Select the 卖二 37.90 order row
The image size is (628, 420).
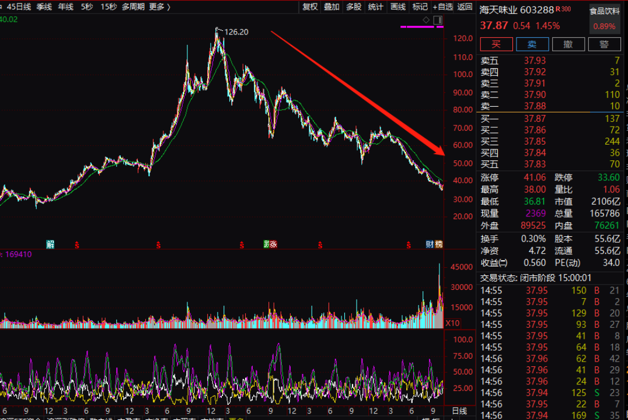[x=550, y=94]
